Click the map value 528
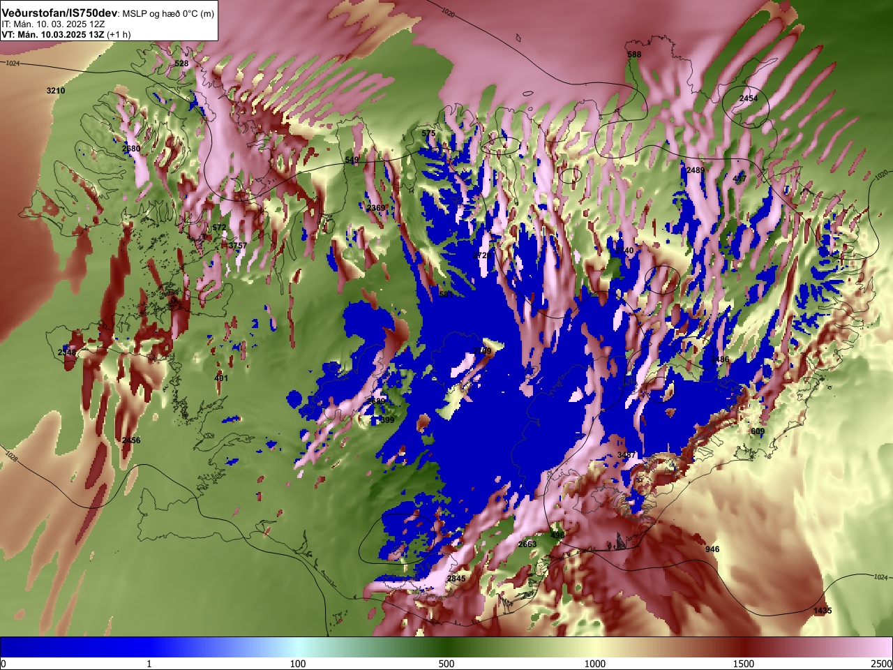This screenshot has width=893, height=670. point(181,64)
